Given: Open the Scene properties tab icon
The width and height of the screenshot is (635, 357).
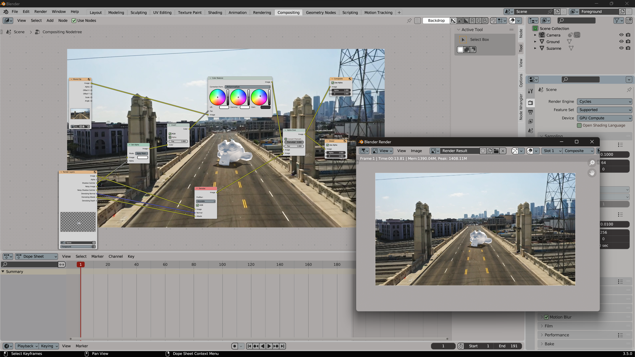Looking at the screenshot, I should 530,131.
